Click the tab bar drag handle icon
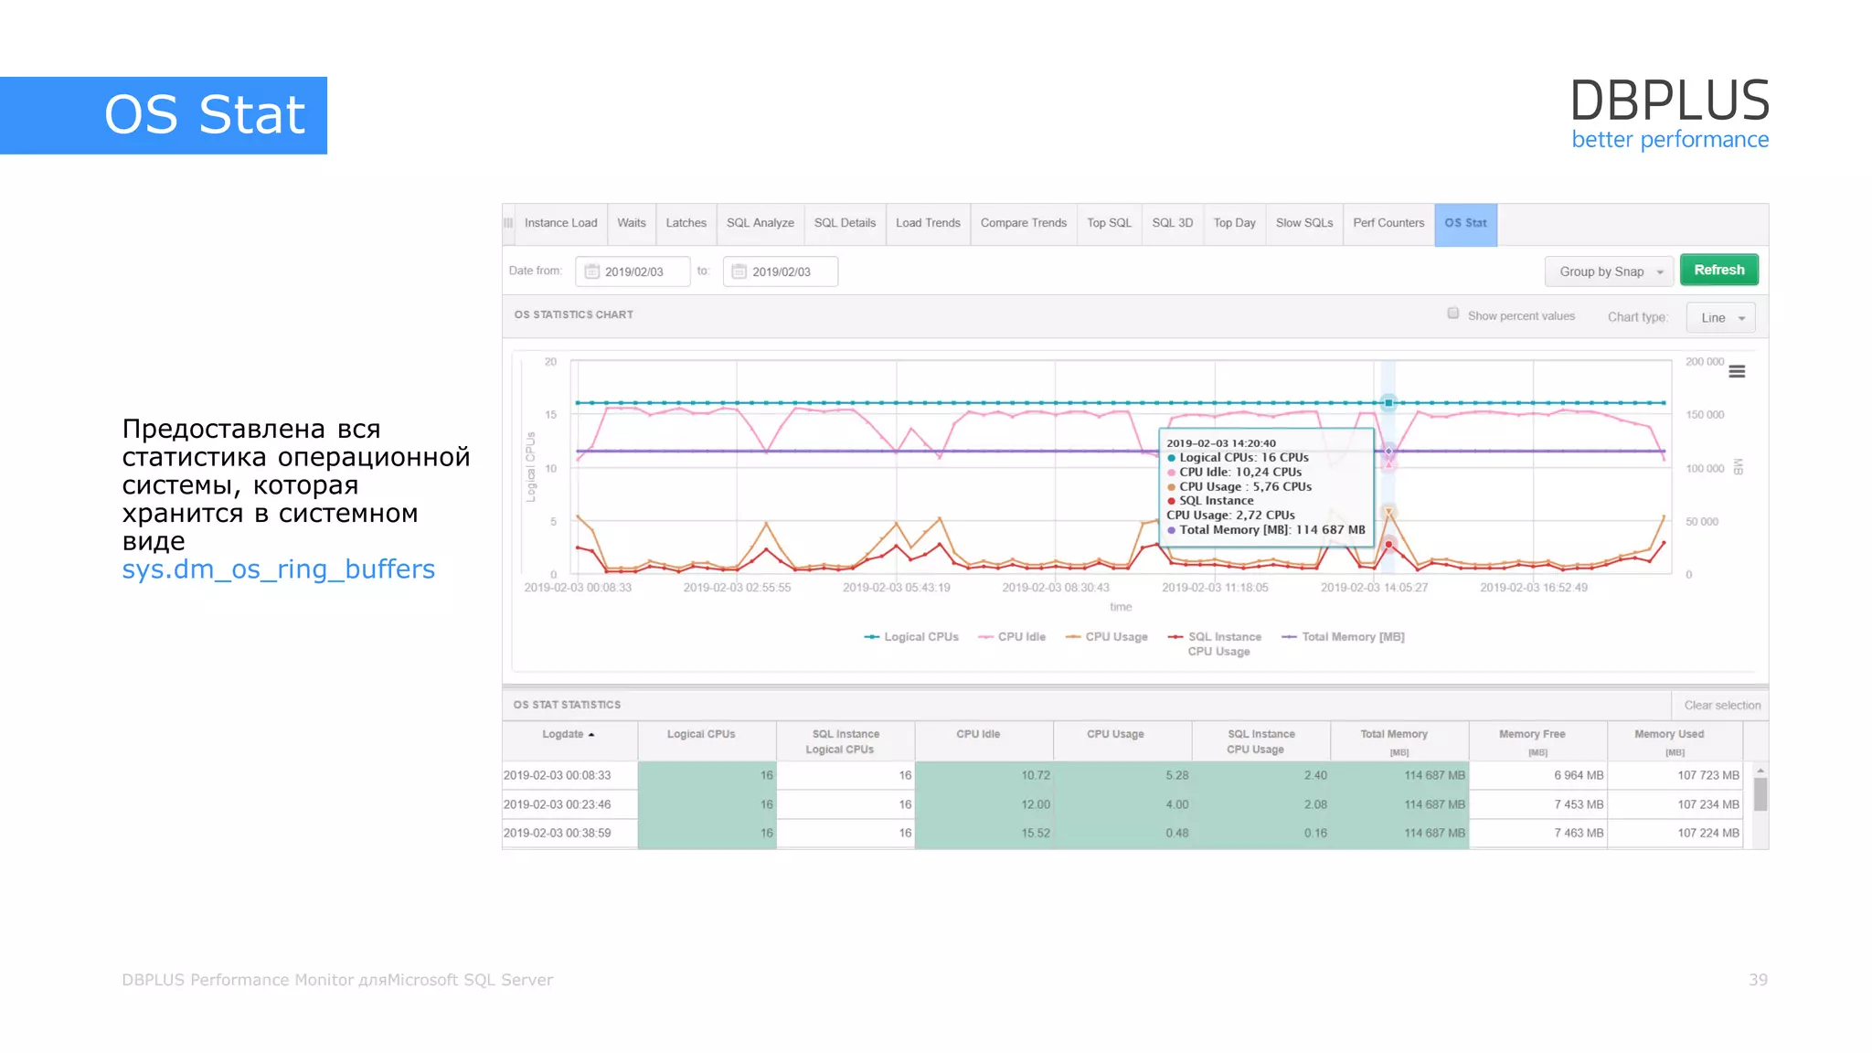This screenshot has width=1872, height=1053. click(508, 223)
